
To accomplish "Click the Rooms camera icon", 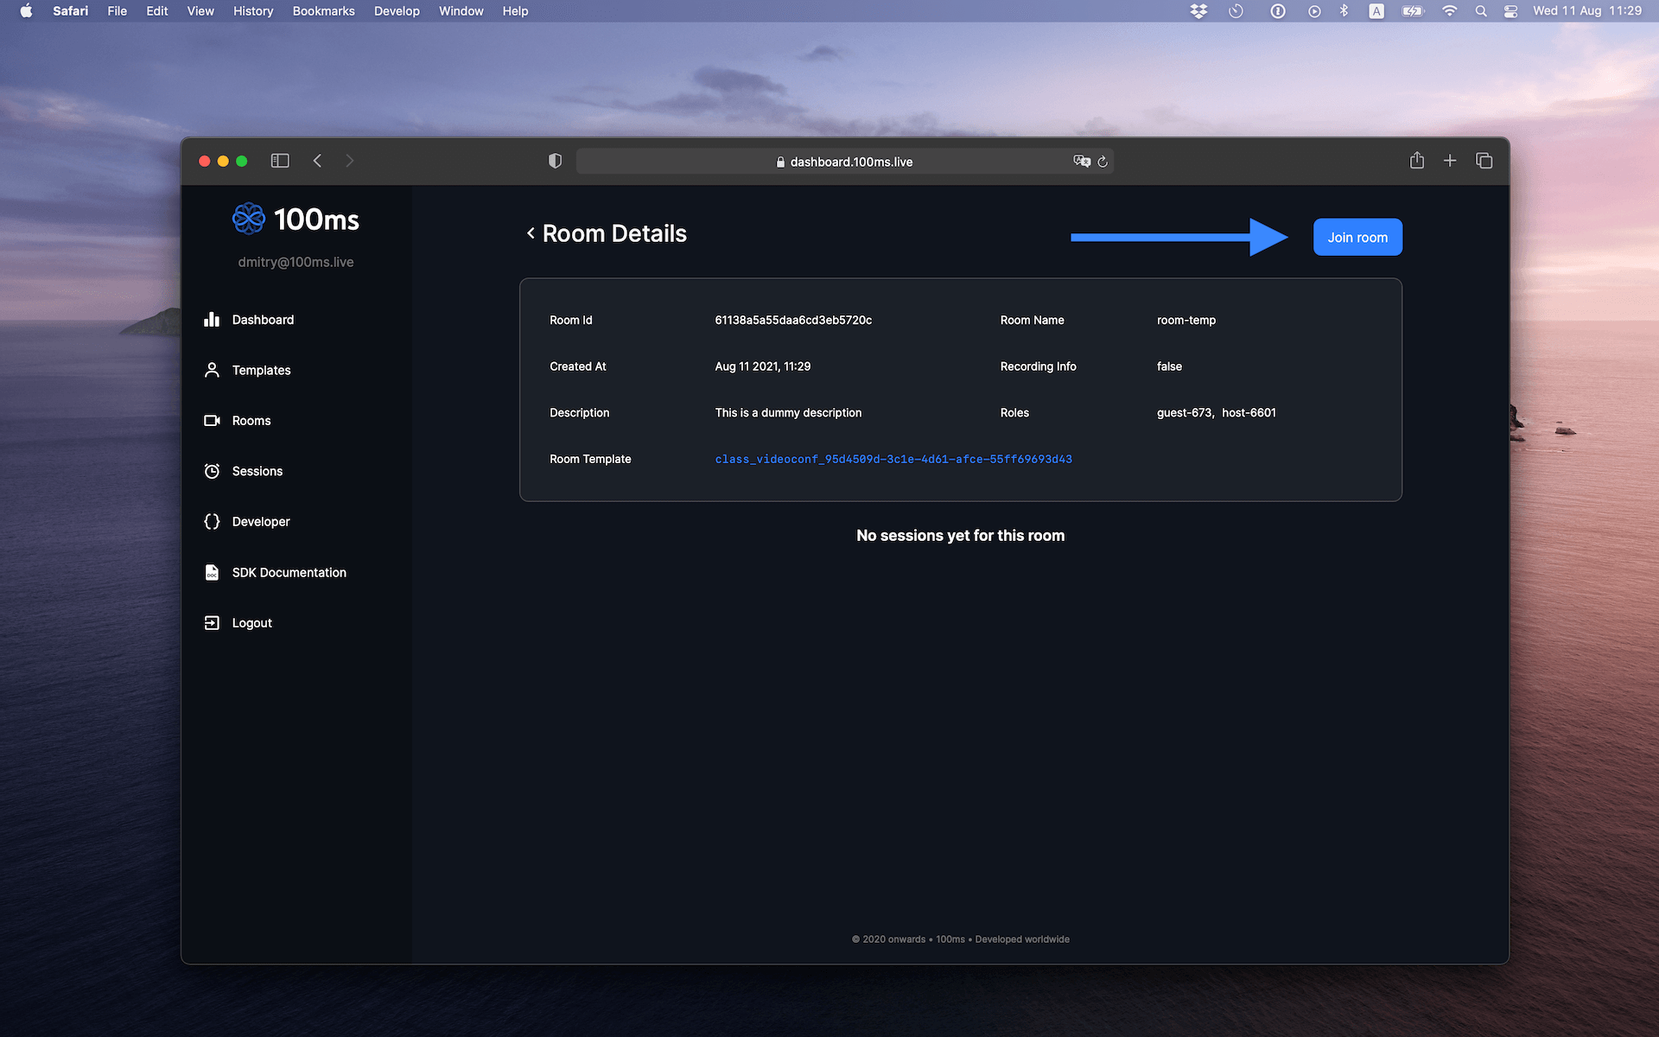I will [212, 421].
